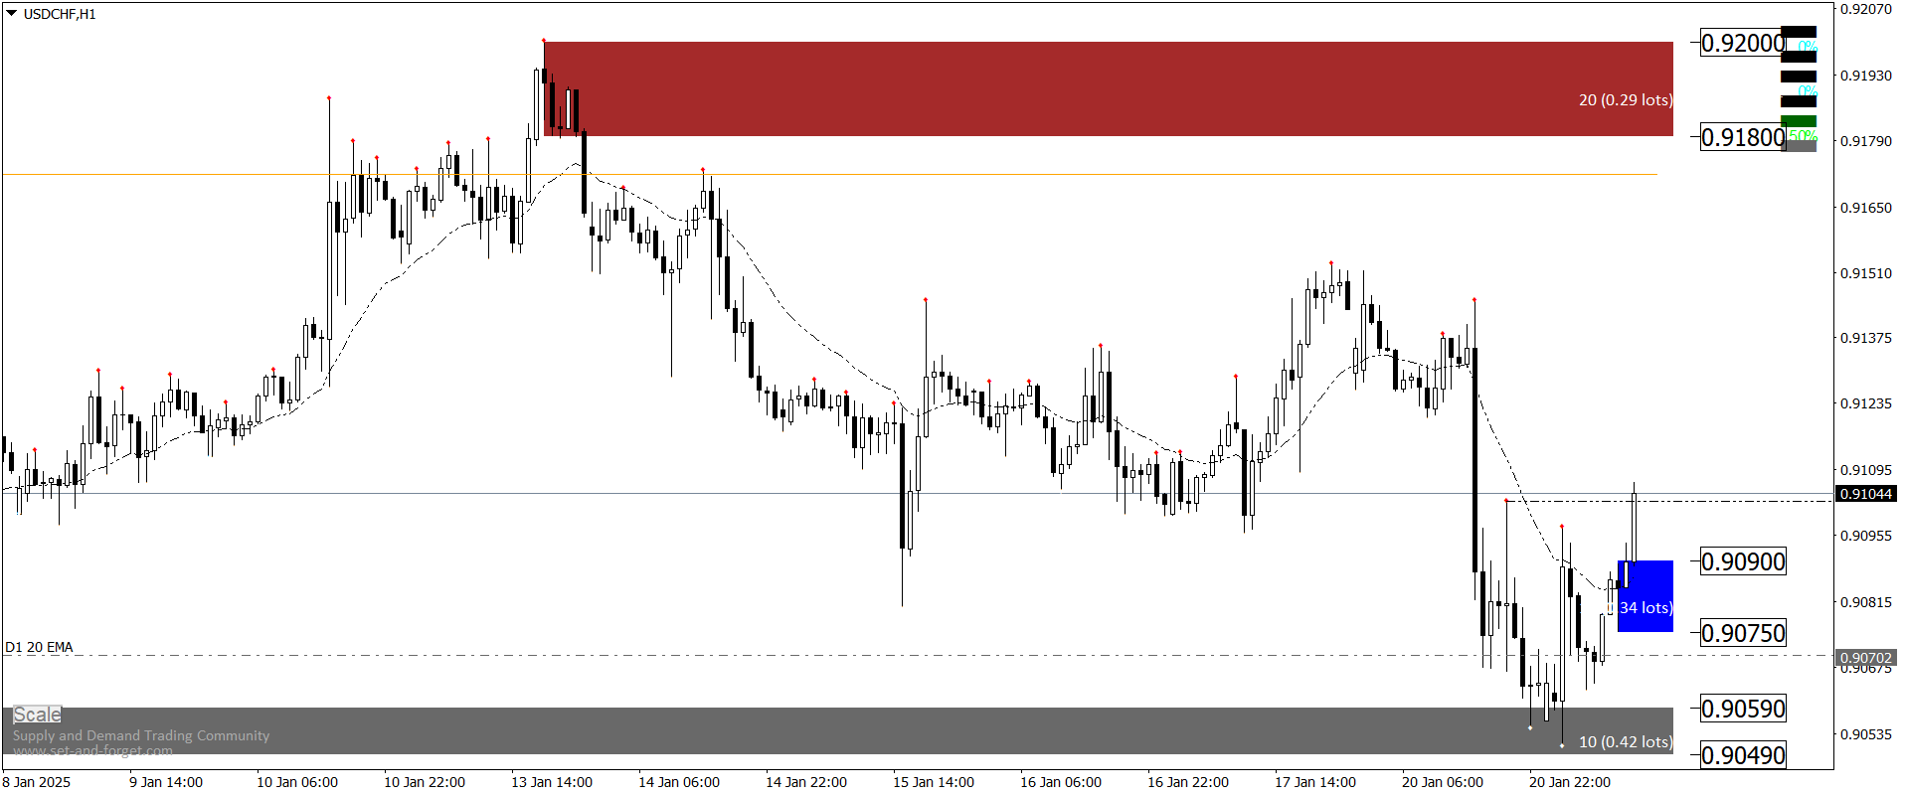This screenshot has width=1905, height=796.
Task: Select the 0.90490 price label
Action: 1743,755
